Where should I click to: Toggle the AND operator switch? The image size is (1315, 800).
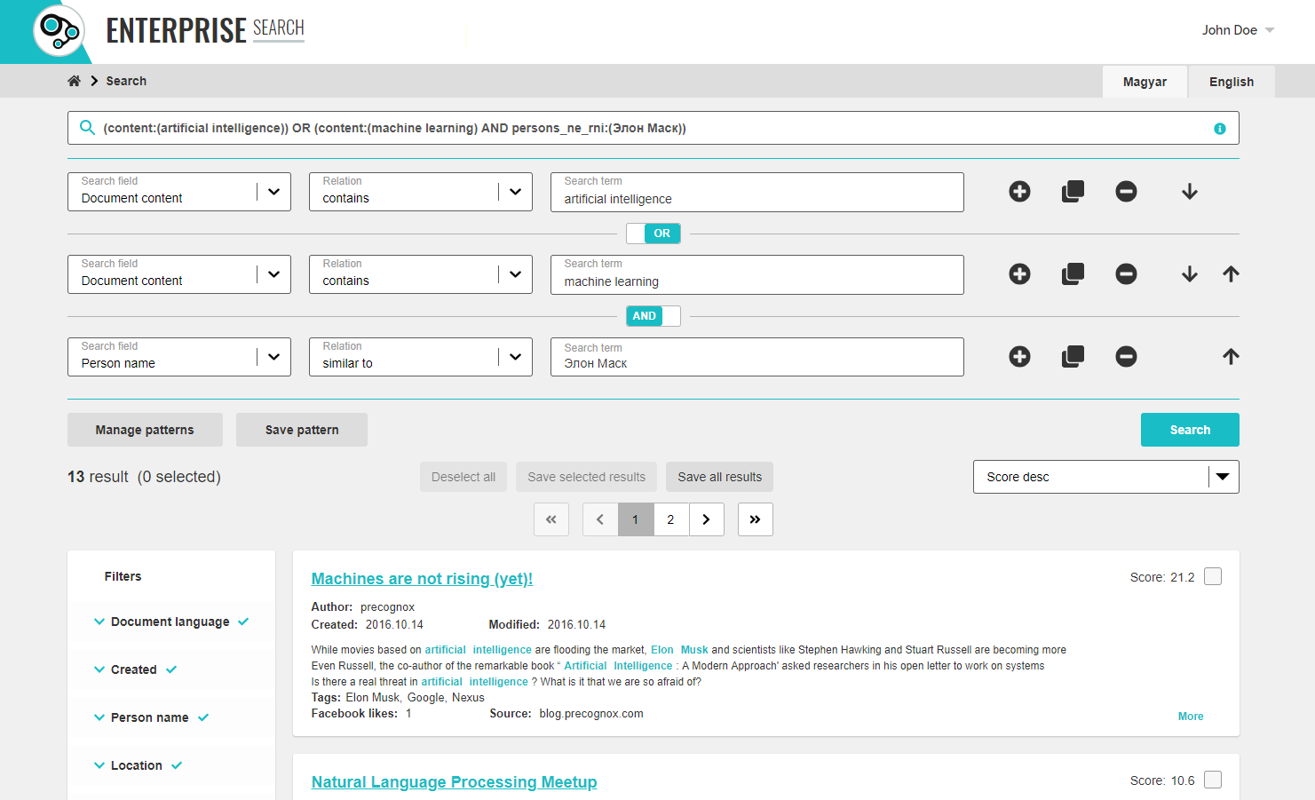(x=654, y=316)
